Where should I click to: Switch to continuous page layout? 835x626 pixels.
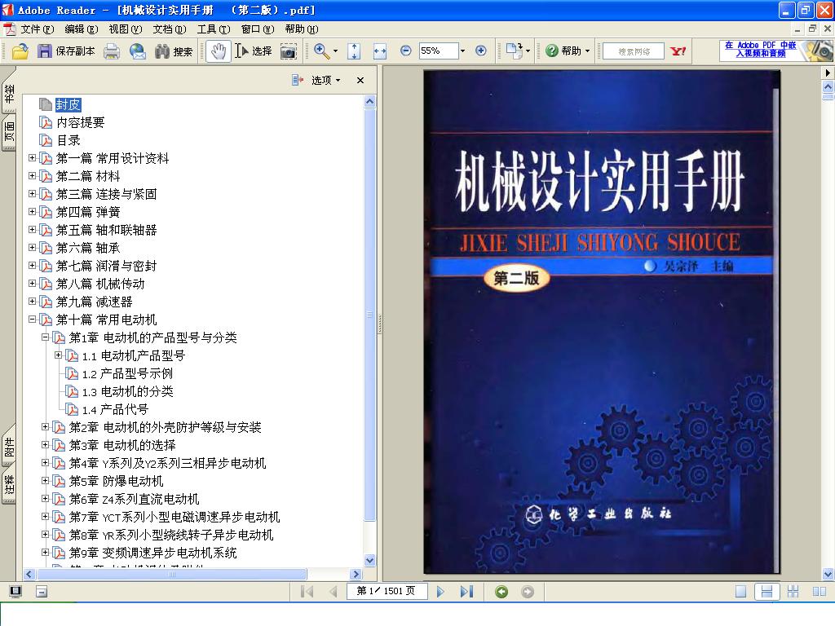767,592
